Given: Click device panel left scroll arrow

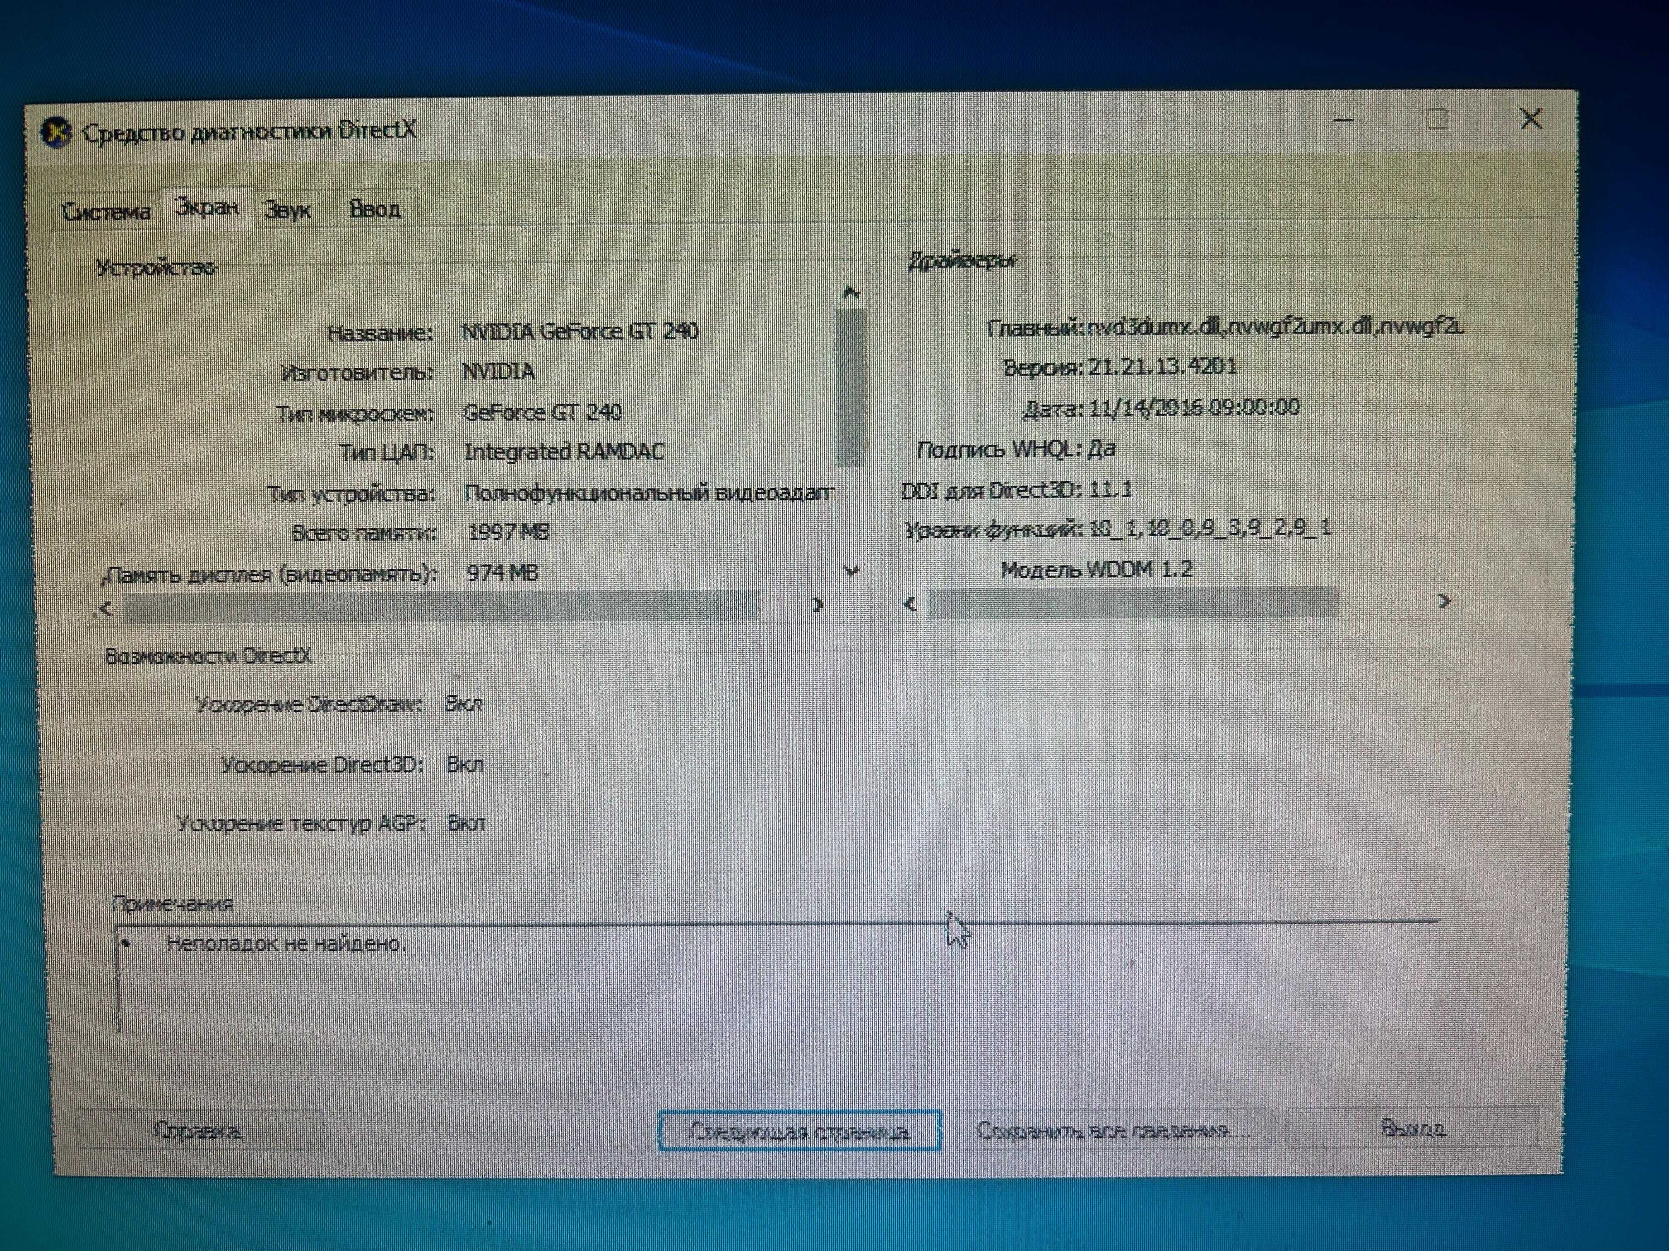Looking at the screenshot, I should pyautogui.click(x=106, y=608).
